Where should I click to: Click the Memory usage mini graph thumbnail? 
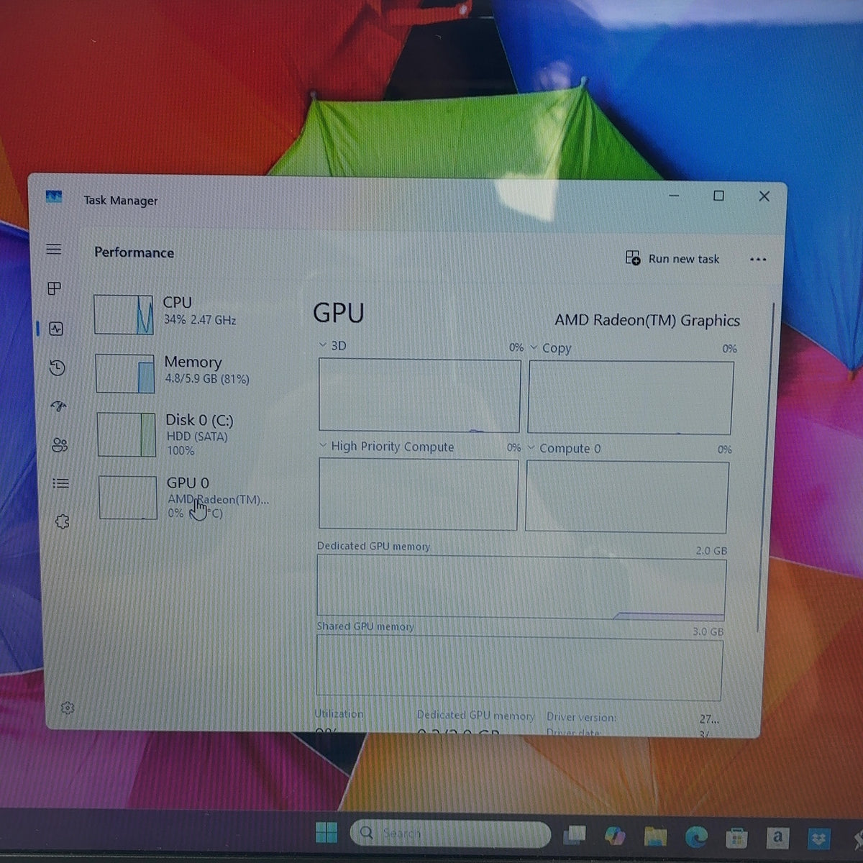click(x=125, y=373)
